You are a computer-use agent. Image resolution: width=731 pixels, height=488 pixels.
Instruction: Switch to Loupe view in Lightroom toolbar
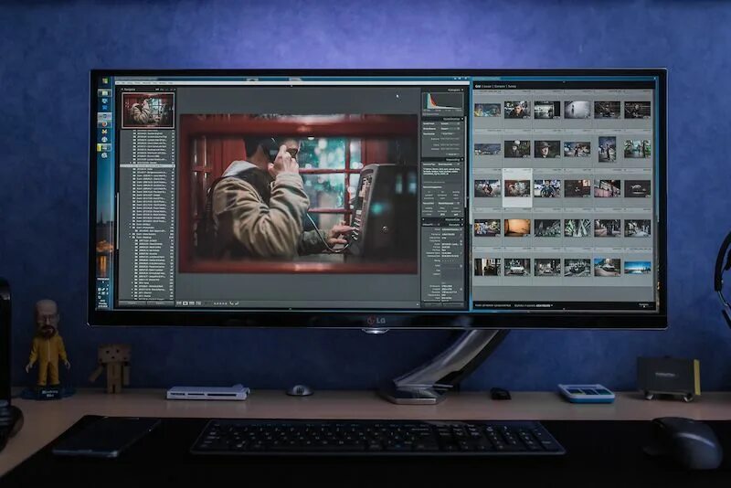[185, 303]
